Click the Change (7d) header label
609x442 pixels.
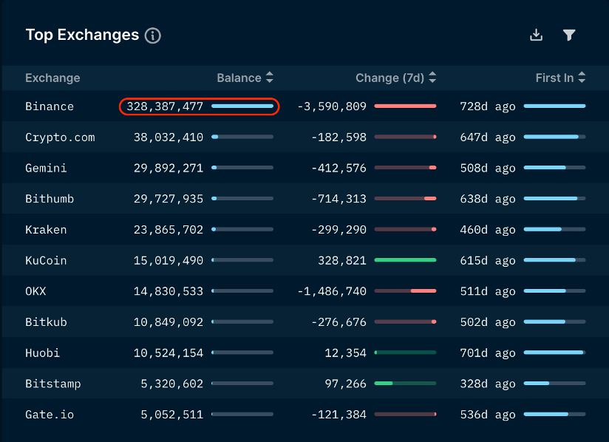(x=390, y=78)
